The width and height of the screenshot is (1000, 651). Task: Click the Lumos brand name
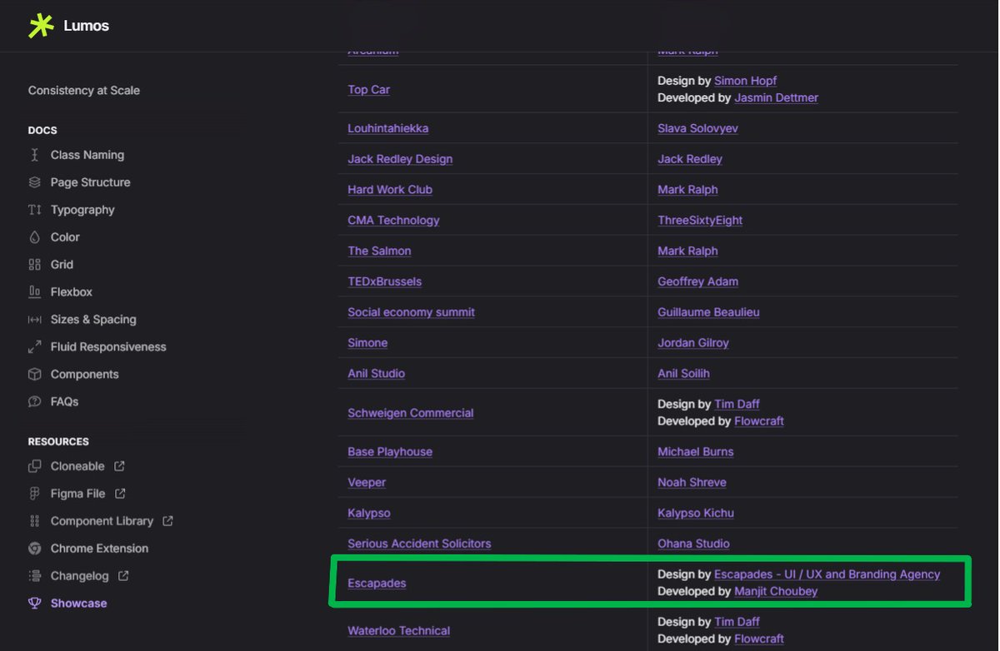[x=87, y=26]
